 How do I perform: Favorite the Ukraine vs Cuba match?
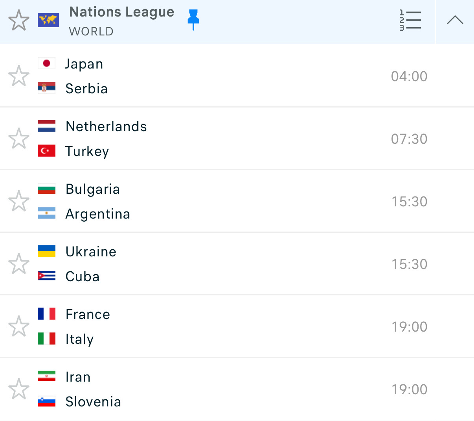tap(19, 264)
